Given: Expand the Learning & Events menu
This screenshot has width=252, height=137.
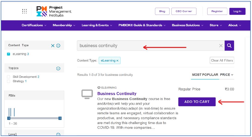Looking at the screenshot, I should coord(97,25).
